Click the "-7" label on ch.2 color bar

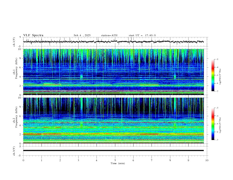pyautogui.click(x=217, y=140)
